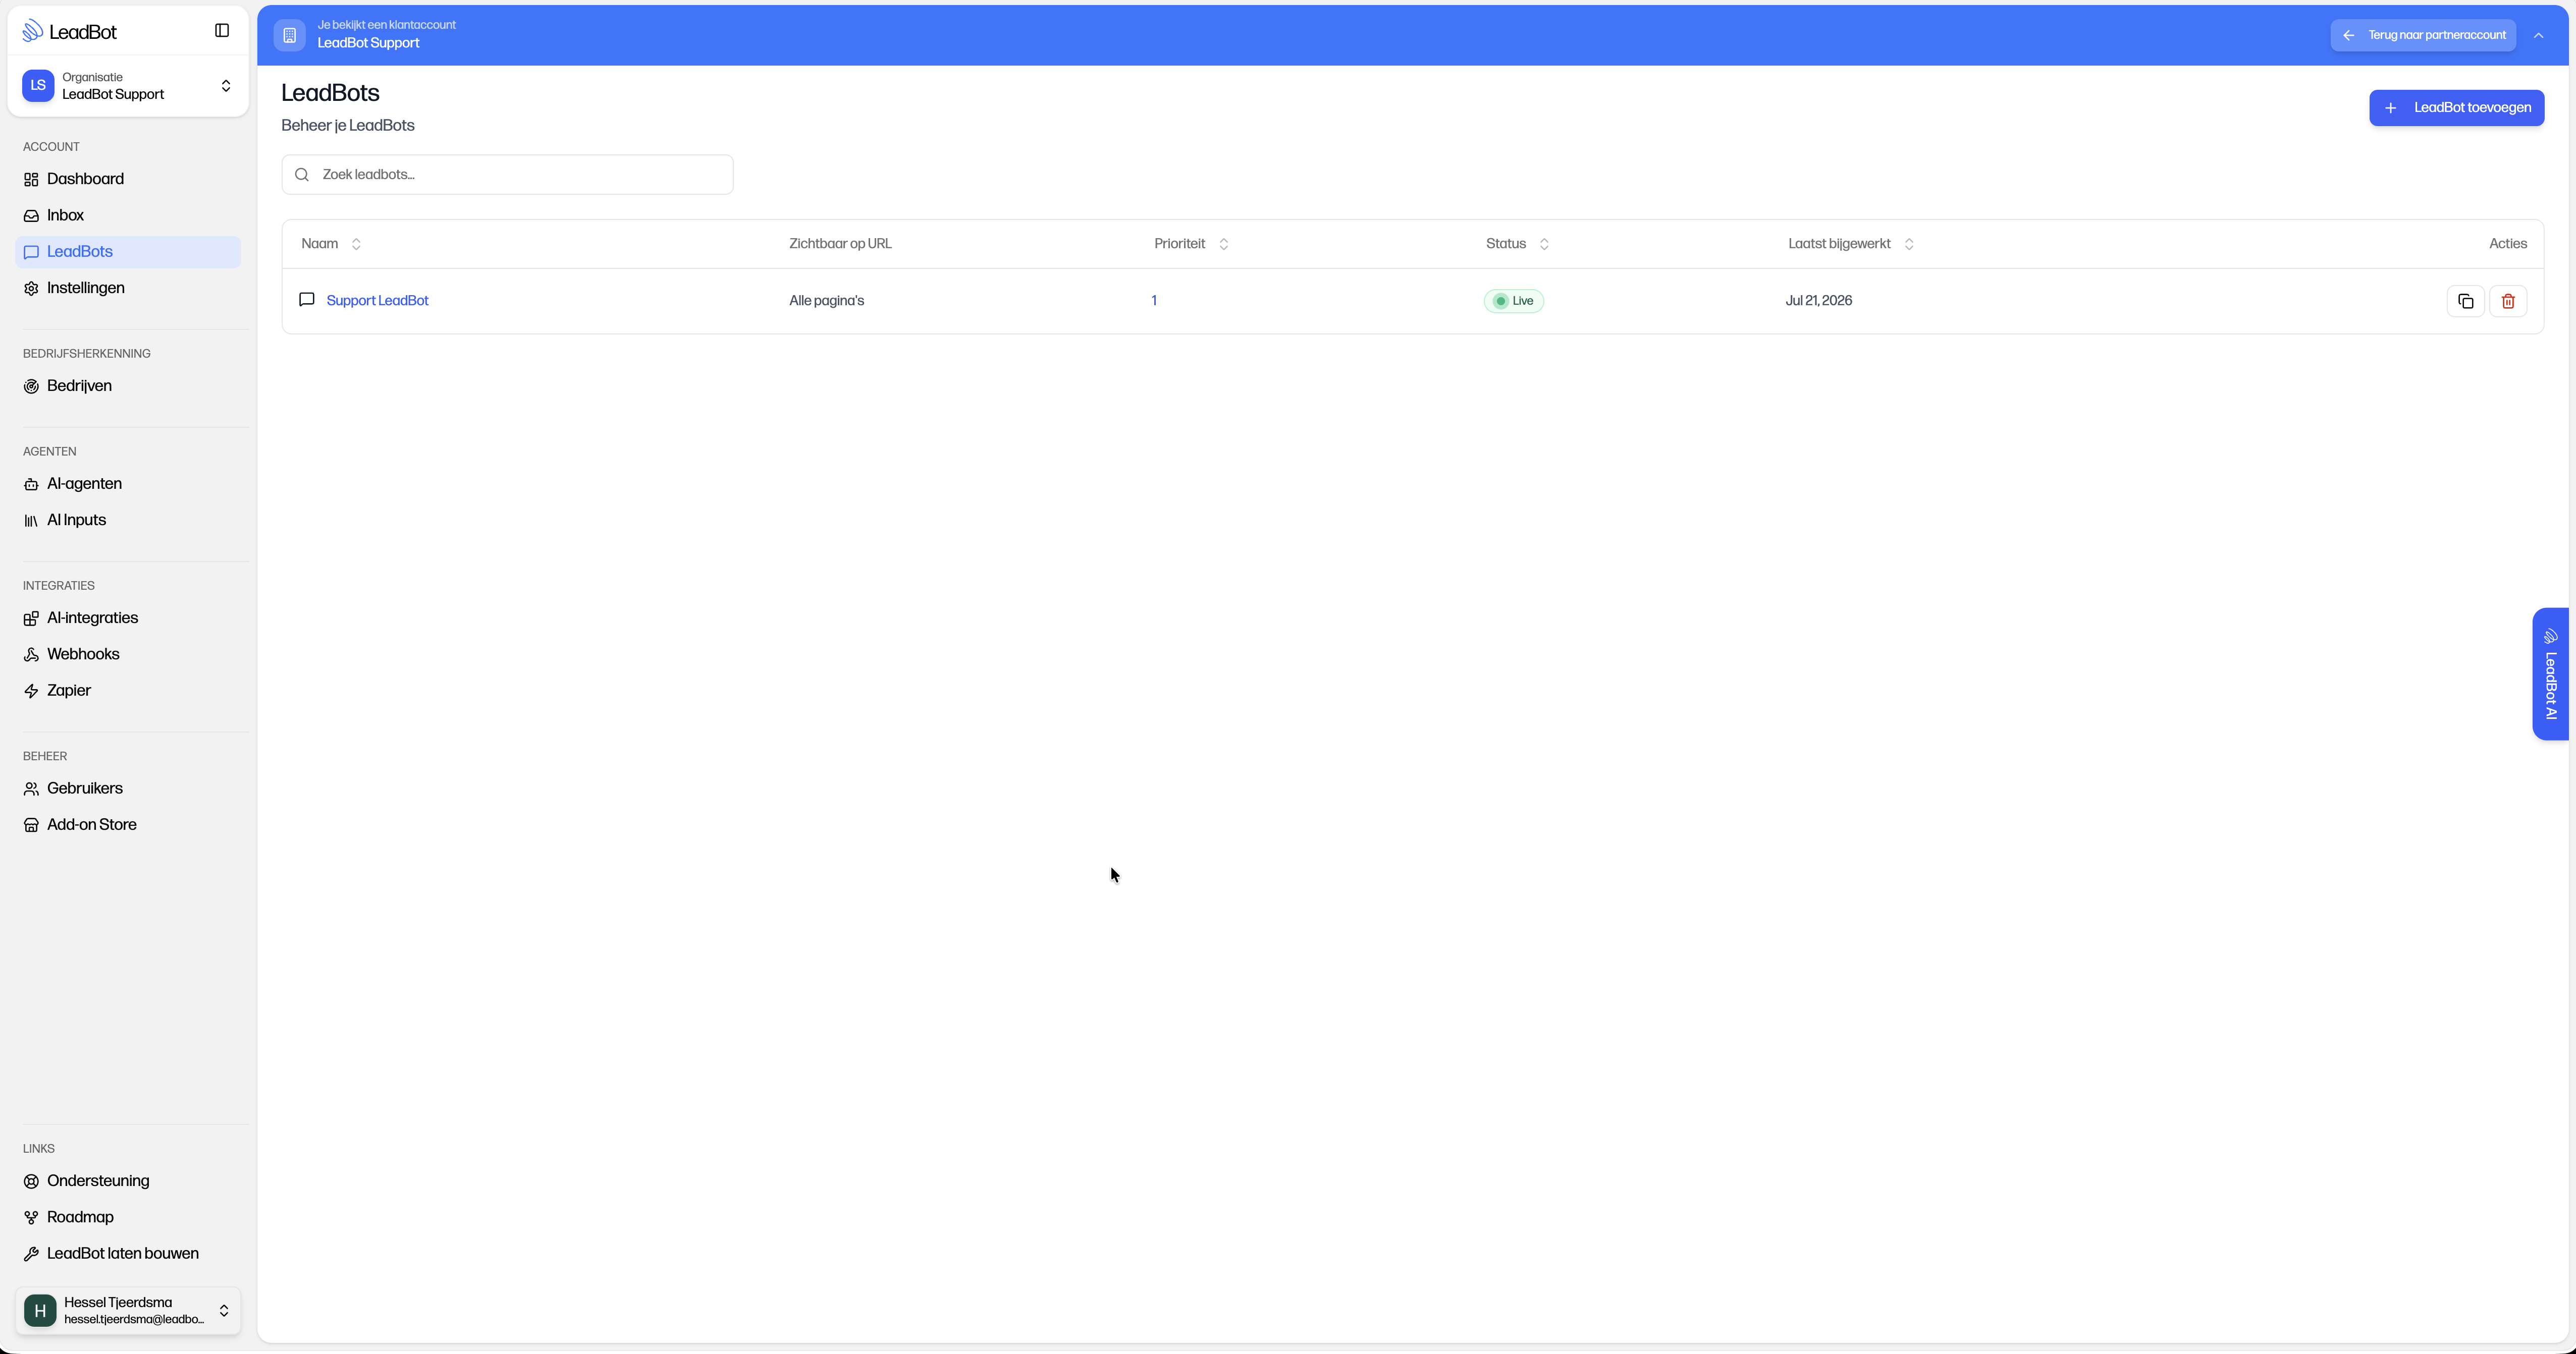Sort by Laatst bijgewerkt column

click(x=1851, y=244)
